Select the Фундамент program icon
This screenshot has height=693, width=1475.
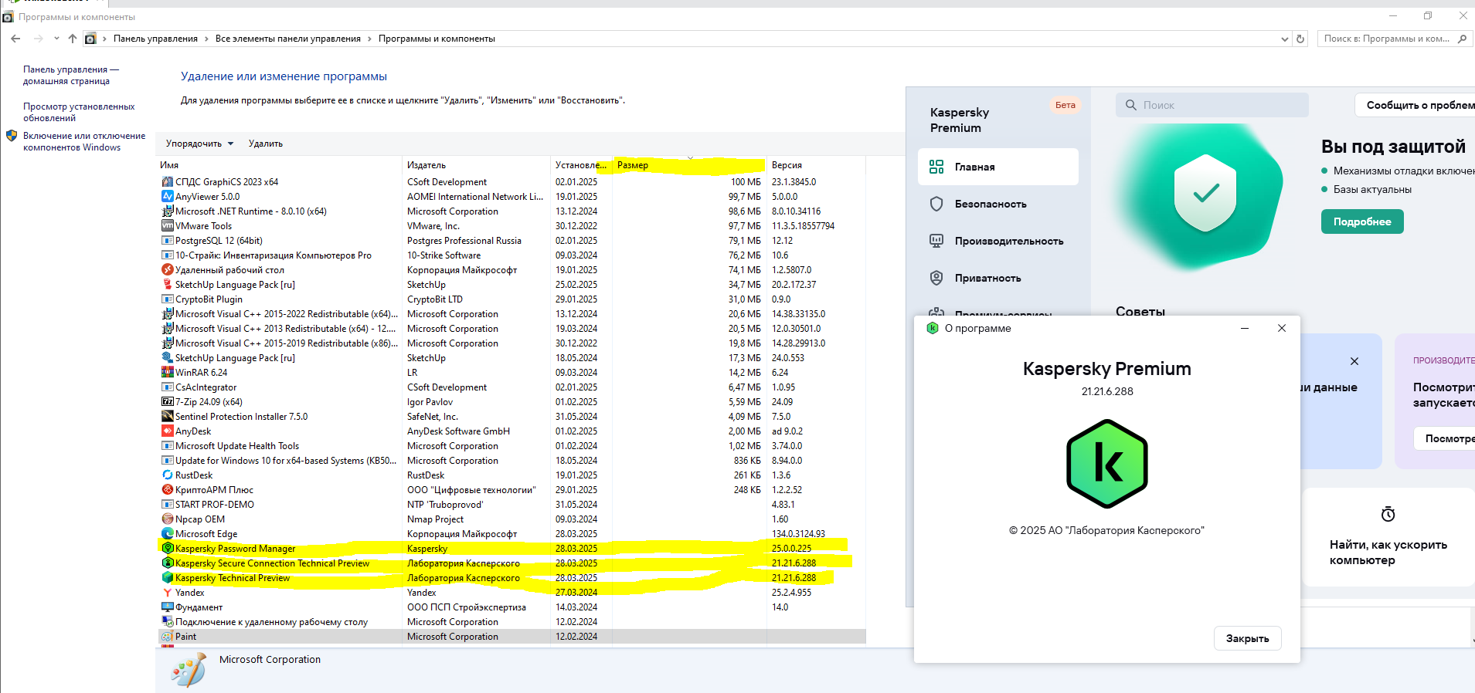(167, 607)
